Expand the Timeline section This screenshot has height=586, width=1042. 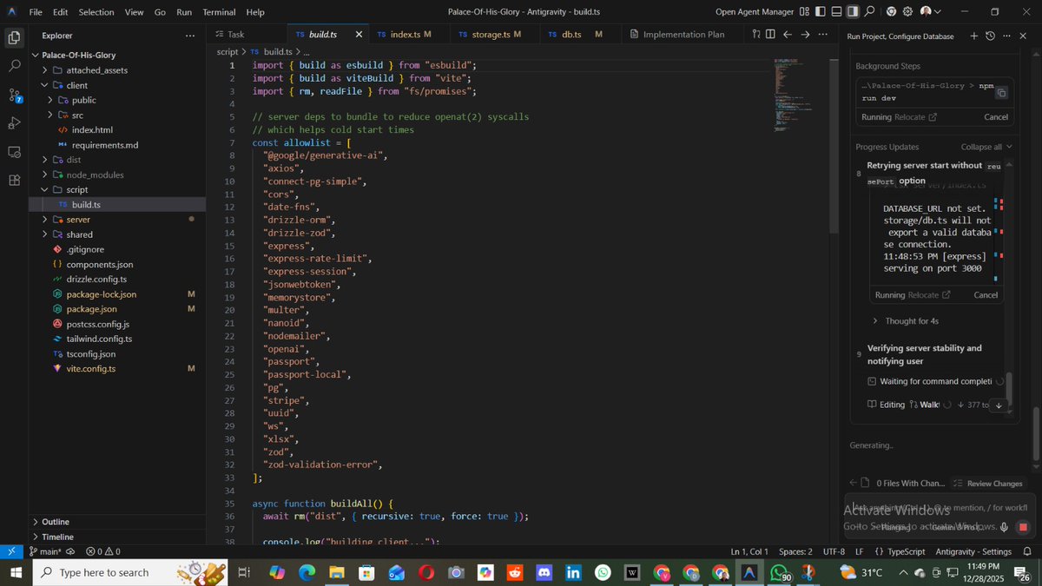(117, 537)
